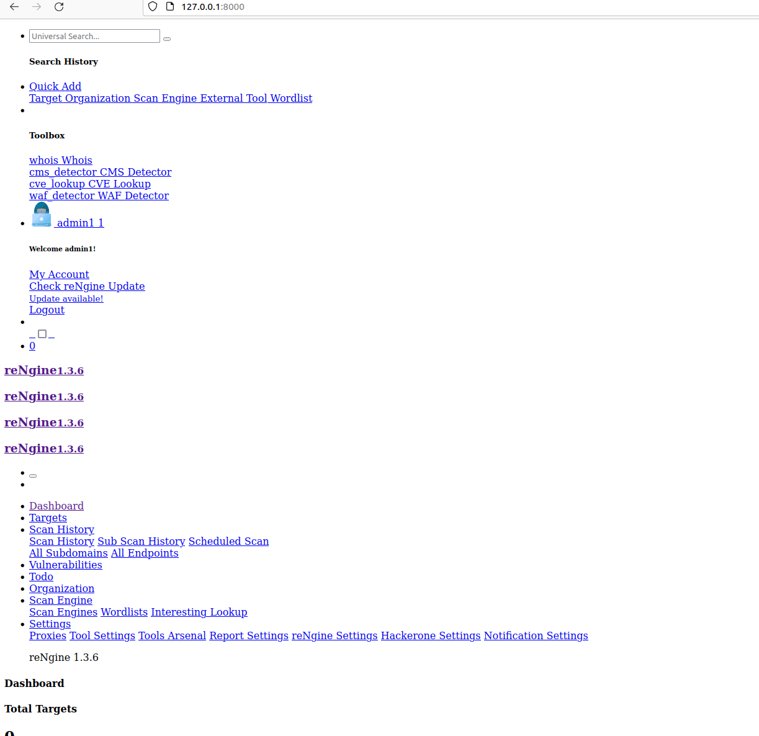
Task: Open the Targets menu item
Action: coord(48,518)
